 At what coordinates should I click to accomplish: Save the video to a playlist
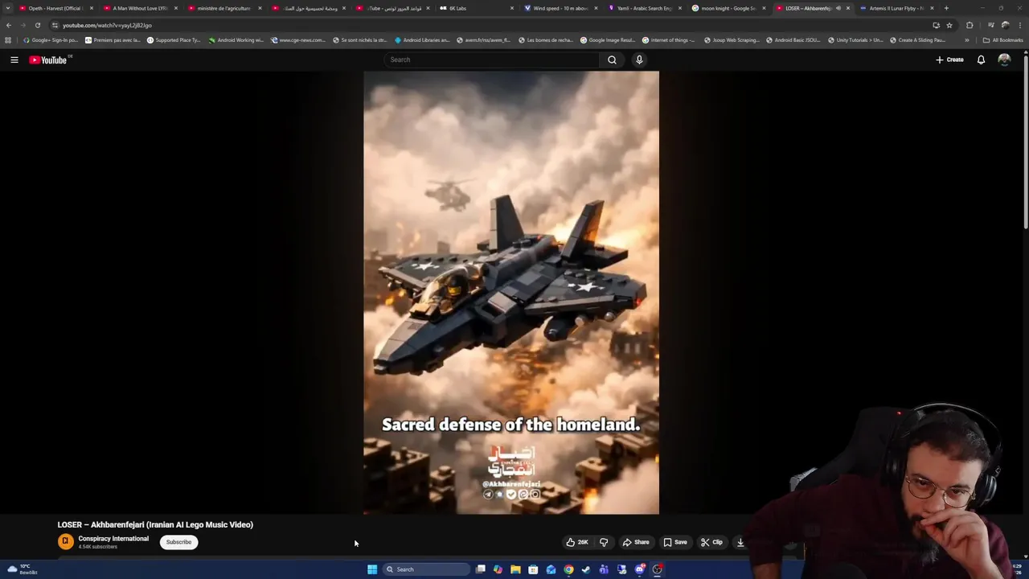coord(675,542)
